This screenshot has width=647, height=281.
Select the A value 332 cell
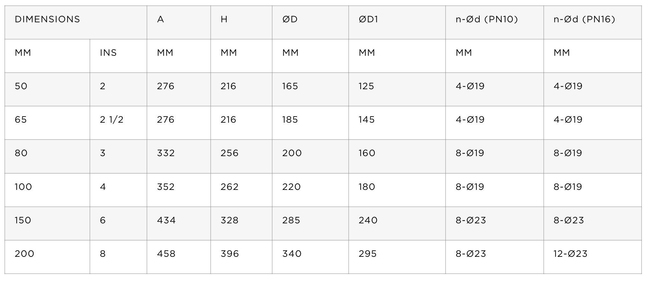pos(179,156)
